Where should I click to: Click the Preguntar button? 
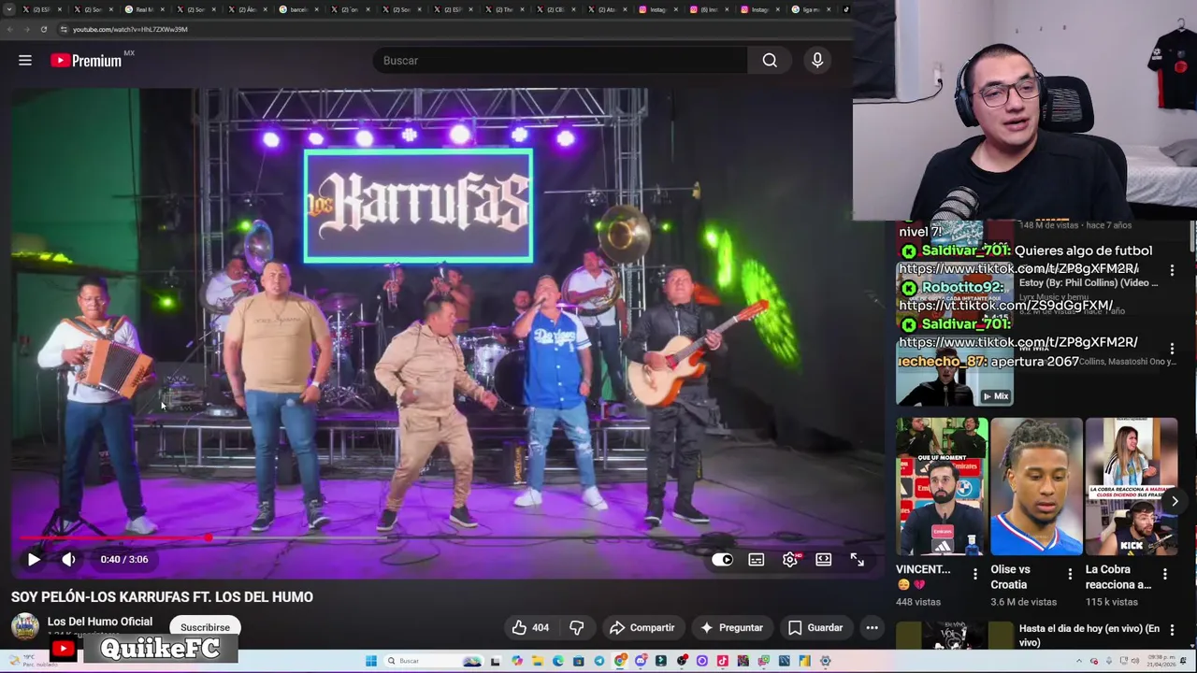coord(731,627)
